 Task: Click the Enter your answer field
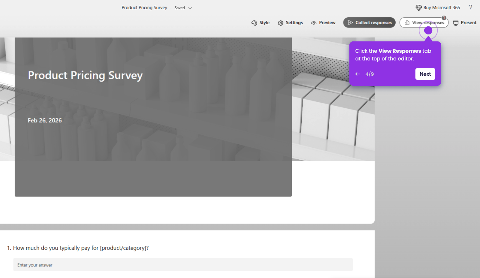[183, 265]
